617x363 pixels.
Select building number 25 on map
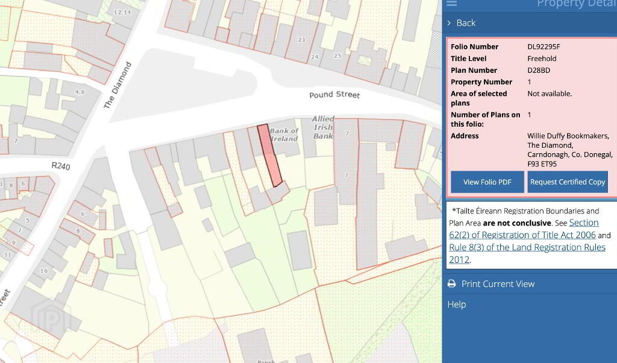tap(337, 55)
